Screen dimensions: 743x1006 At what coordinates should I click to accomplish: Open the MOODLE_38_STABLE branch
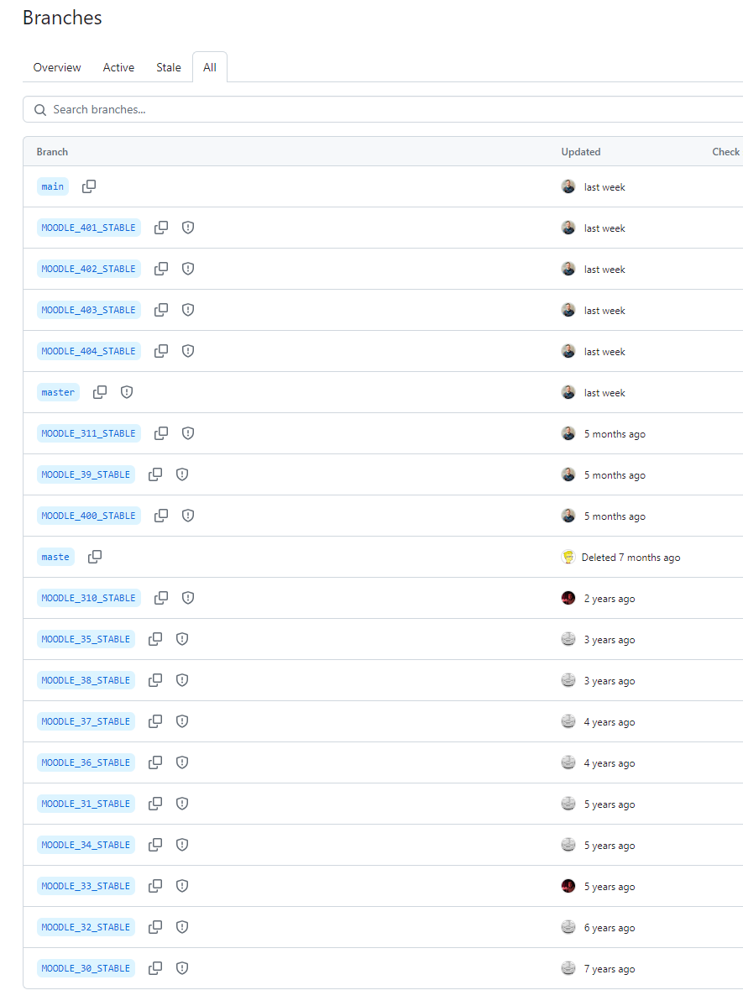(86, 680)
